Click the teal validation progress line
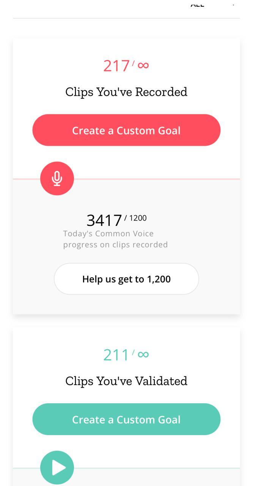The width and height of the screenshot is (253, 486). click(159, 468)
